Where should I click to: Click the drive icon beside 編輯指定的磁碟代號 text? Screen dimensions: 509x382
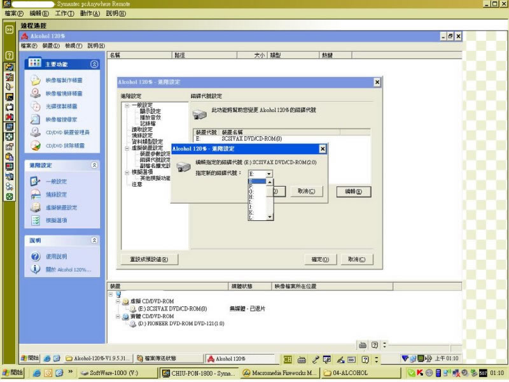[183, 167]
